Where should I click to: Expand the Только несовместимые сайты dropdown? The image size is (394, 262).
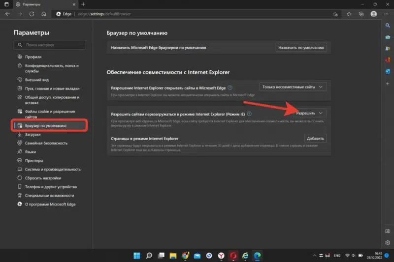tap(293, 87)
